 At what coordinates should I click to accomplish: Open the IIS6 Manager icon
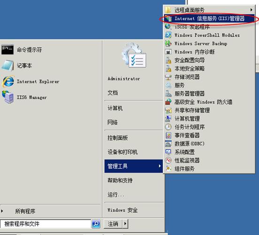coord(8,97)
